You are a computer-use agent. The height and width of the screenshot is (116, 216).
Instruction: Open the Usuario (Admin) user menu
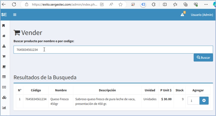tap(202, 15)
